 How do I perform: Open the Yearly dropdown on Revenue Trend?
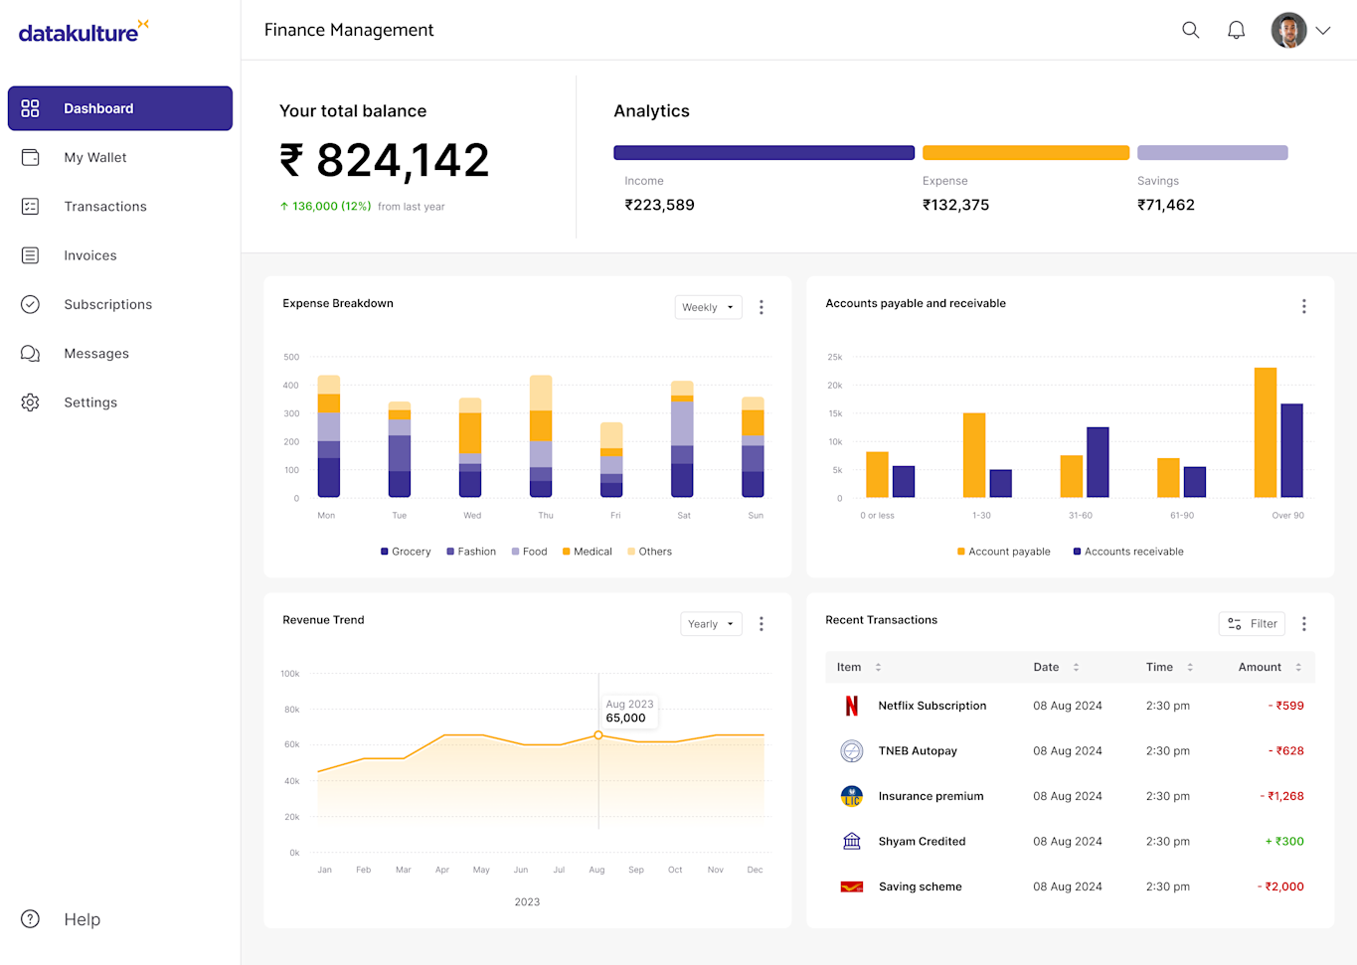(711, 623)
